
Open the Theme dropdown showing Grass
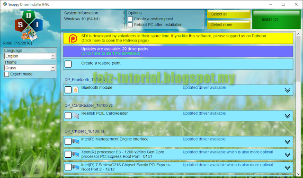[x=30, y=68]
